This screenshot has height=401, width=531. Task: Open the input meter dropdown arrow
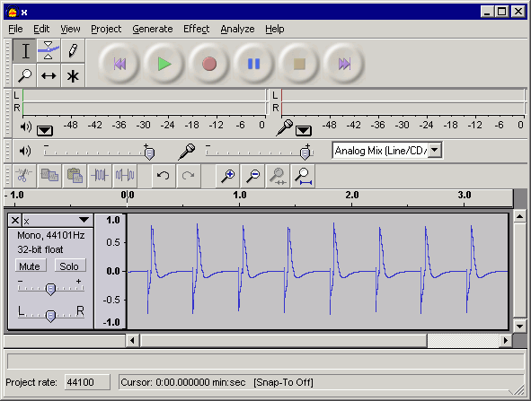[x=303, y=130]
